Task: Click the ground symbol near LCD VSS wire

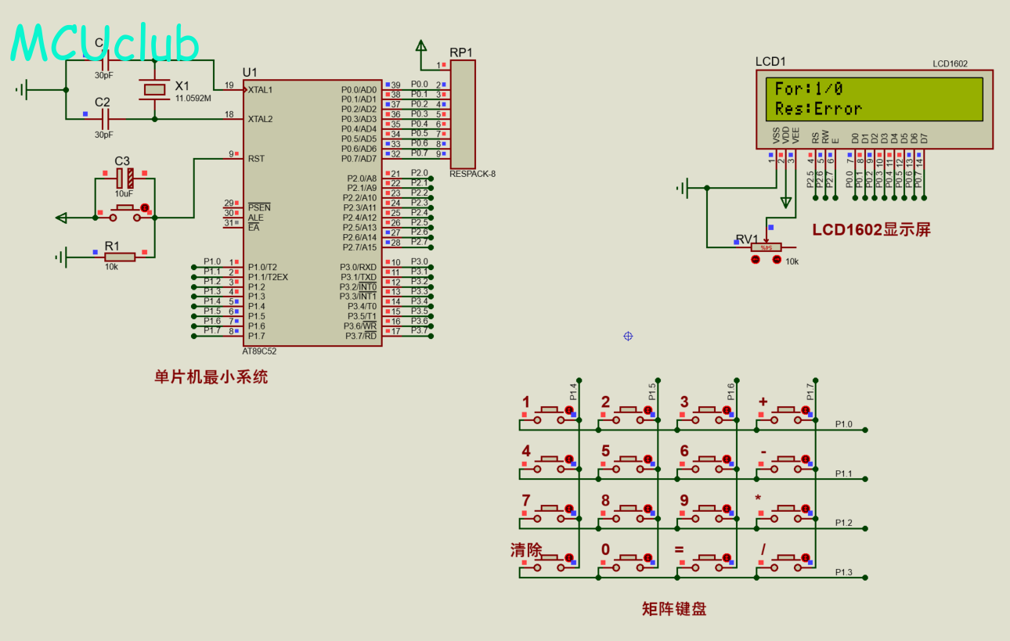Action: tap(683, 188)
